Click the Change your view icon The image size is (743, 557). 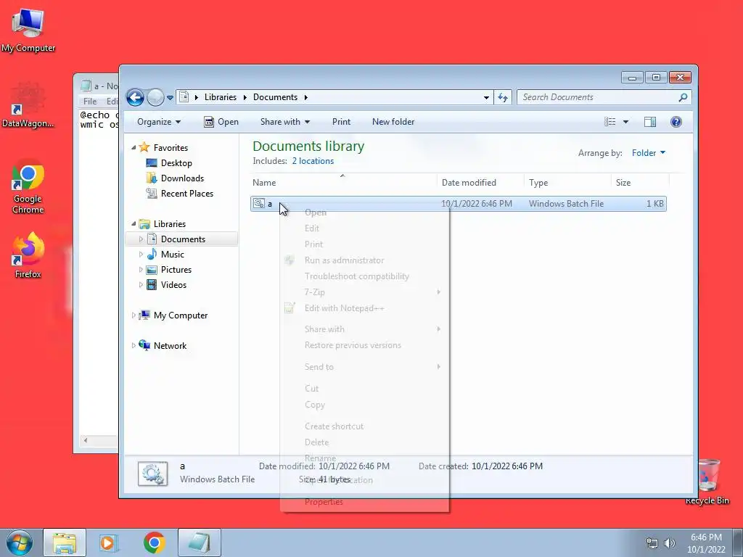pyautogui.click(x=609, y=122)
